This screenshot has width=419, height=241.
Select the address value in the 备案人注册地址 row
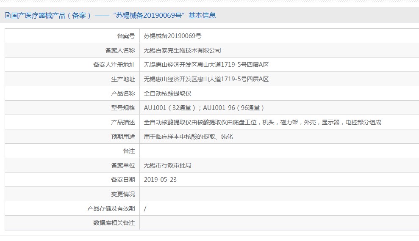[x=206, y=65]
